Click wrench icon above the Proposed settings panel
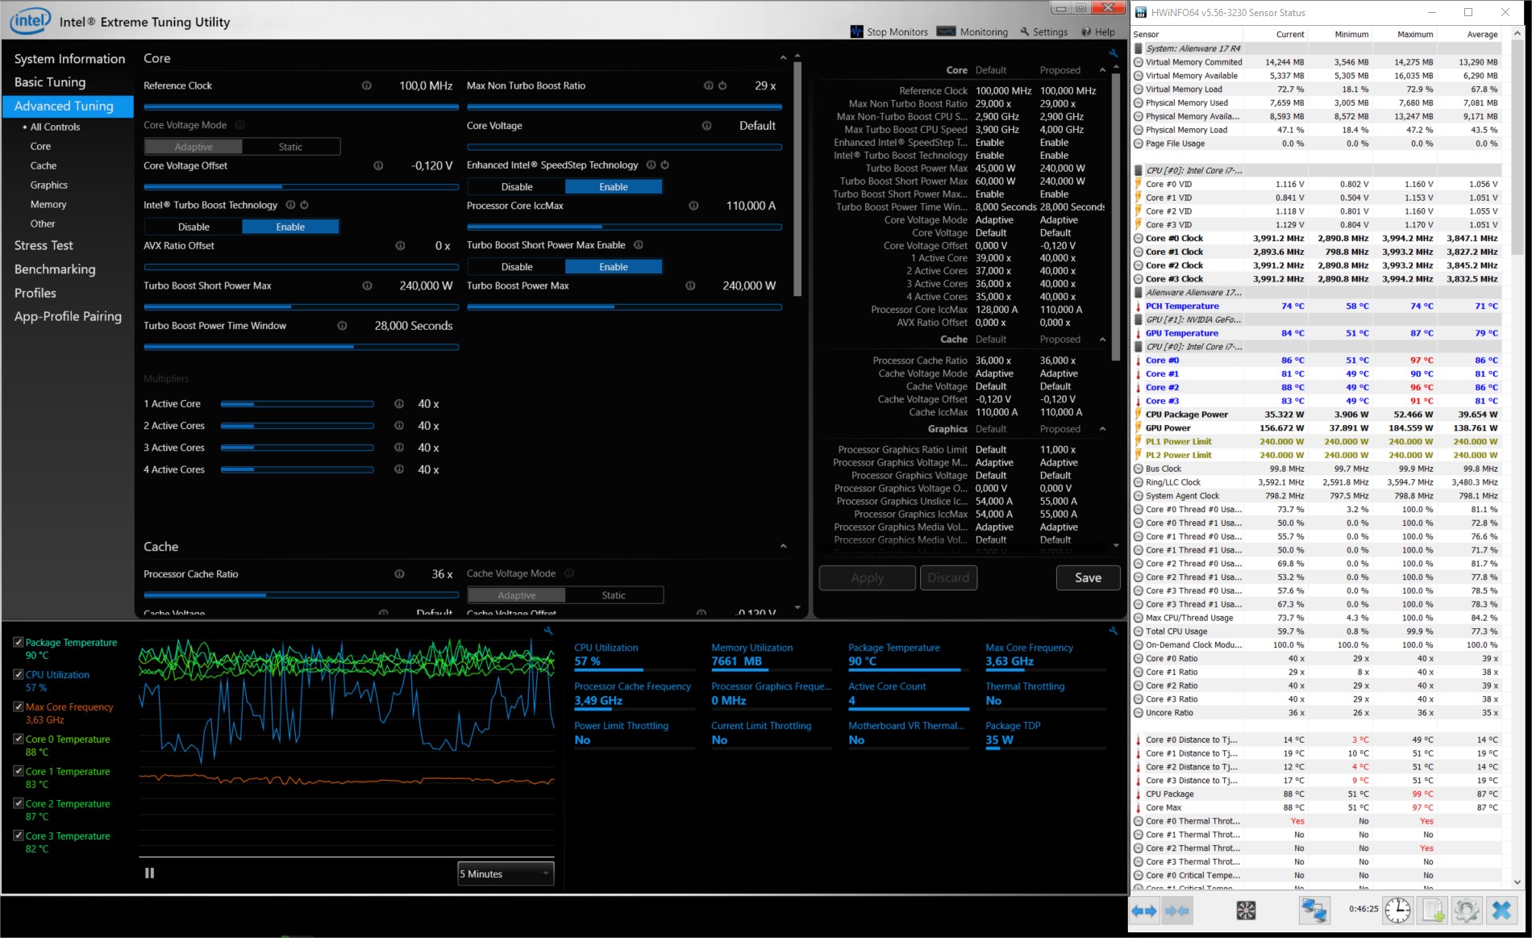The image size is (1532, 938). (1114, 53)
